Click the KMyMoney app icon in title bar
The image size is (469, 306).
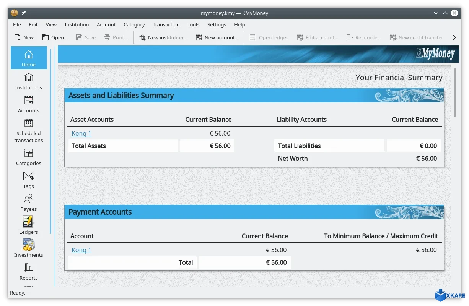(15, 13)
